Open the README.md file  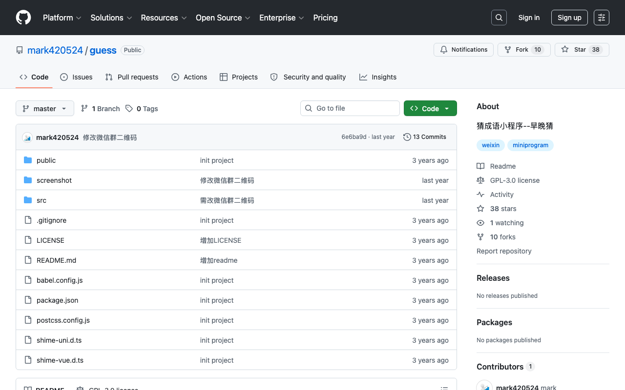[56, 260]
